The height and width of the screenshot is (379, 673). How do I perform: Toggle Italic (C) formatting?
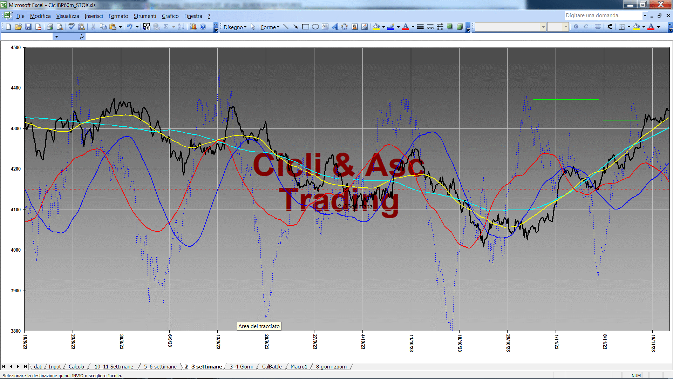[x=586, y=27]
